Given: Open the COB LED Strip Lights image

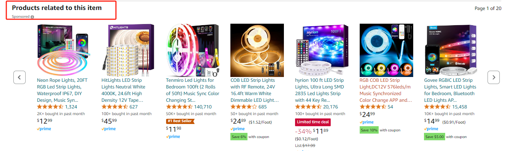Looking at the screenshot, I should (x=257, y=50).
